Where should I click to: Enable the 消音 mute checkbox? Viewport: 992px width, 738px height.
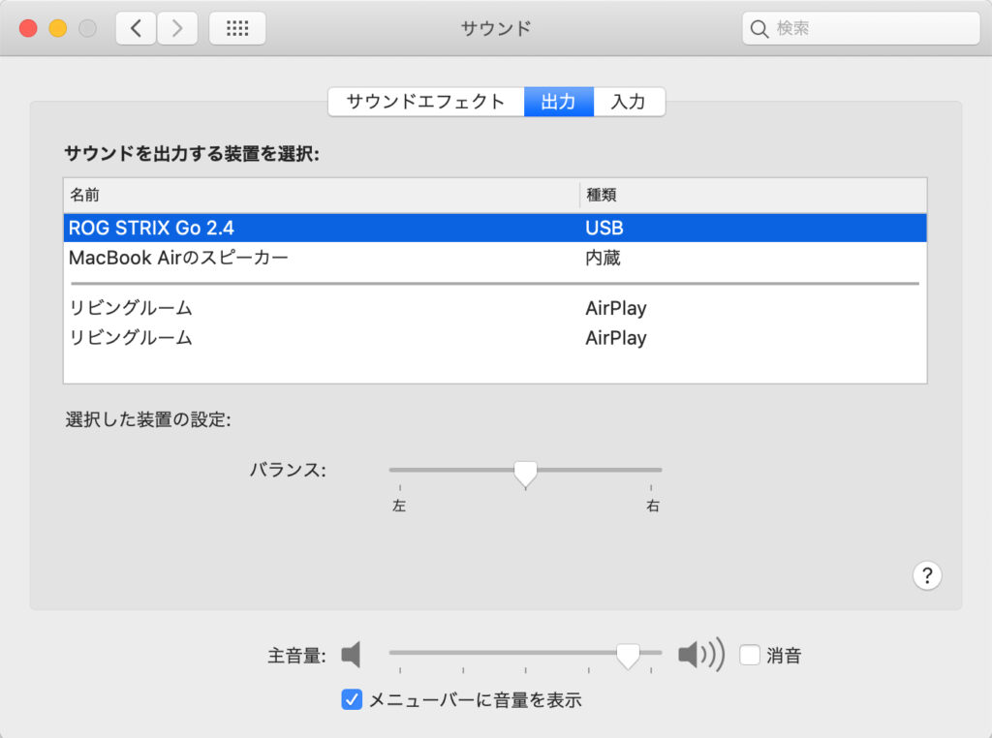click(750, 655)
